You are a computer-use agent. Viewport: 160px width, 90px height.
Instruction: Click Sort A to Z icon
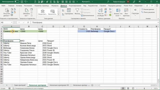(63, 10)
